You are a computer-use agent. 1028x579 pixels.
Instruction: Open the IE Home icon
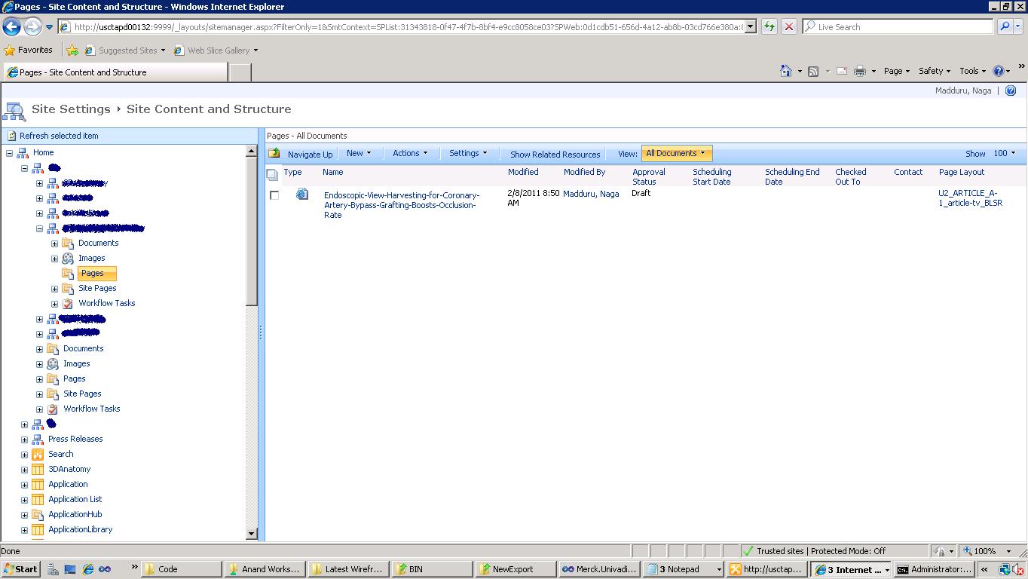(785, 71)
